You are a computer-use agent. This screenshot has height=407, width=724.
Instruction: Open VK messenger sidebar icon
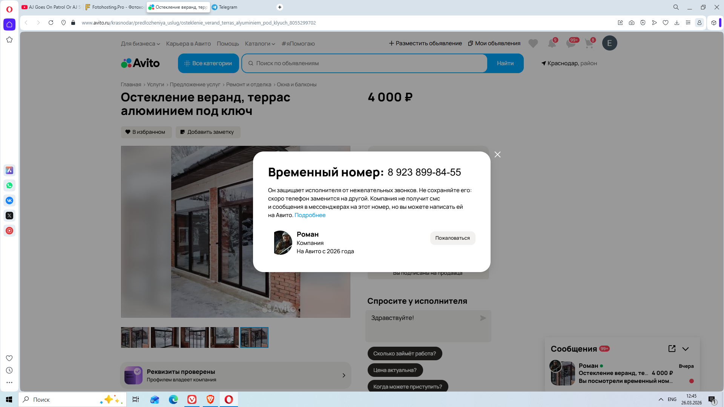tap(9, 200)
